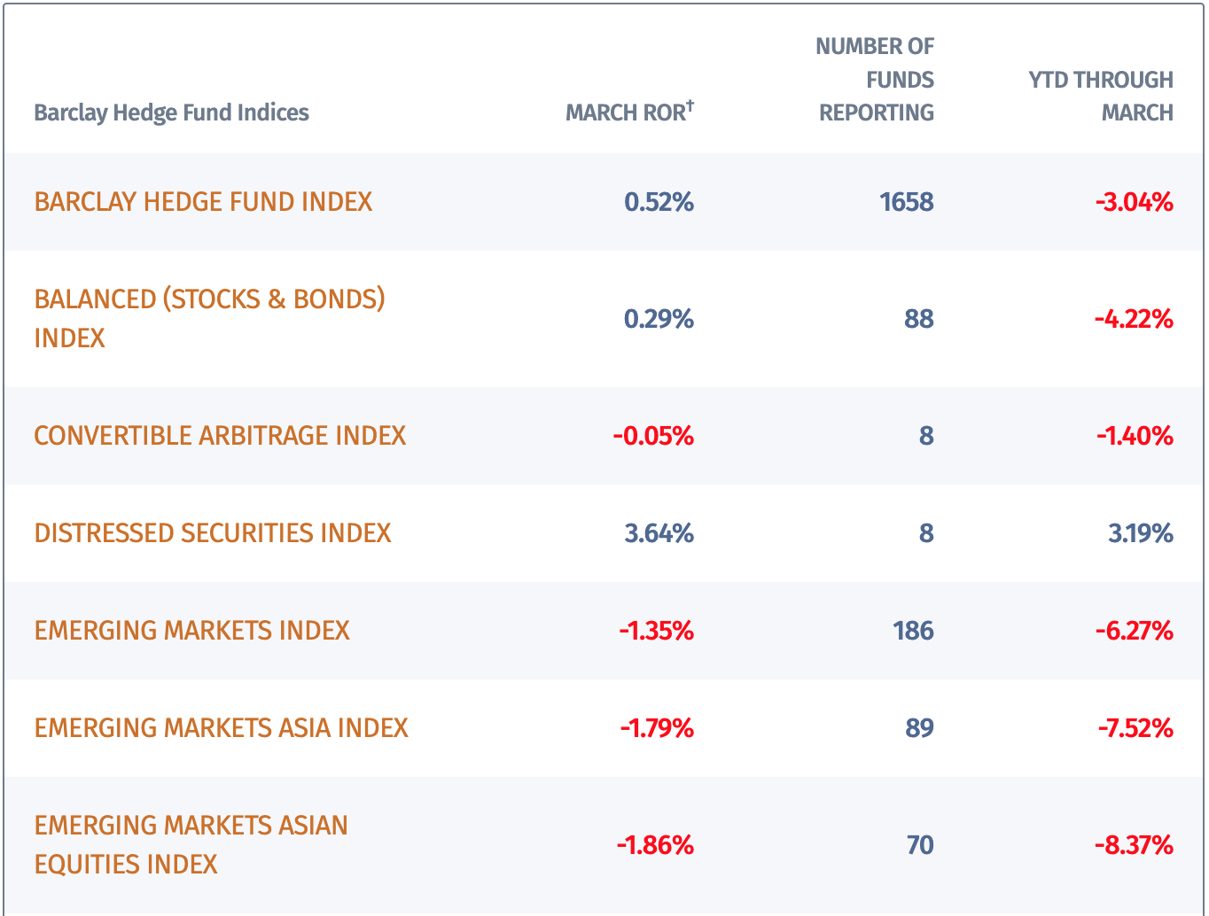Open the Barclay Hedge Fund Index link
This screenshot has height=916, width=1209.
[x=203, y=202]
